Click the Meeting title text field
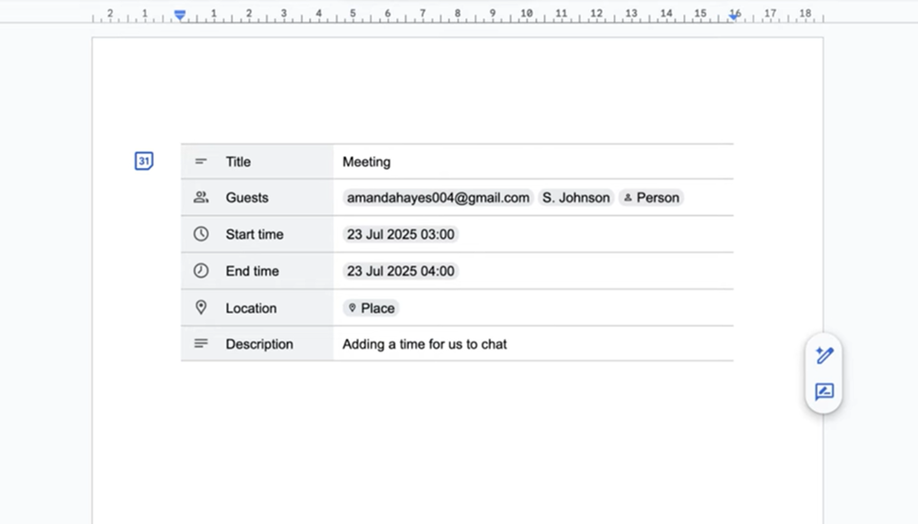This screenshot has width=918, height=524. coord(366,162)
